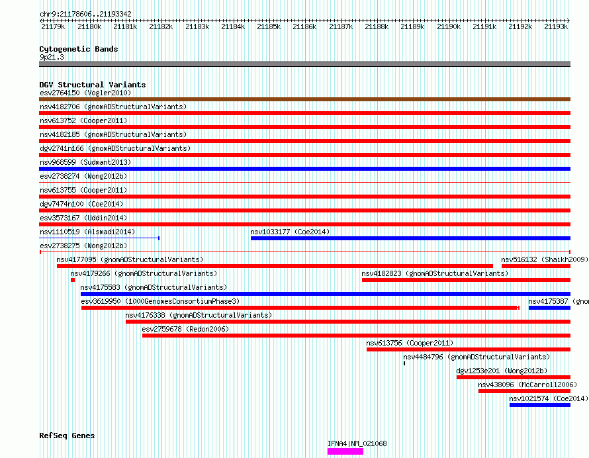Select the thin blue nsv1110519 bar
The image size is (589, 458).
click(x=99, y=238)
